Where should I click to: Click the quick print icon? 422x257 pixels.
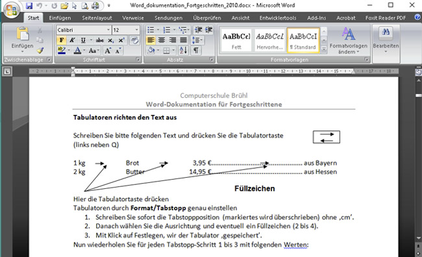coord(95,6)
